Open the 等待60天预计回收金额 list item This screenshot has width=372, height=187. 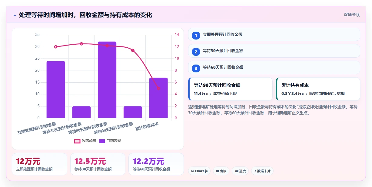(x=274, y=67)
